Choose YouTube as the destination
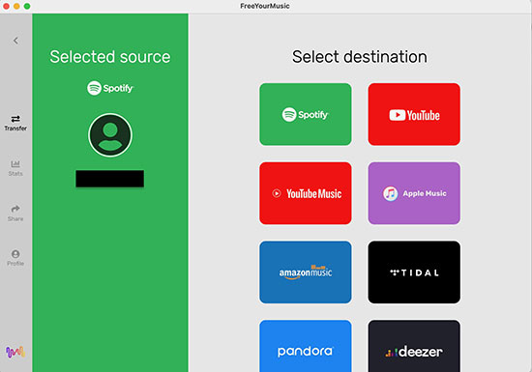Image resolution: width=532 pixels, height=372 pixels. [414, 115]
